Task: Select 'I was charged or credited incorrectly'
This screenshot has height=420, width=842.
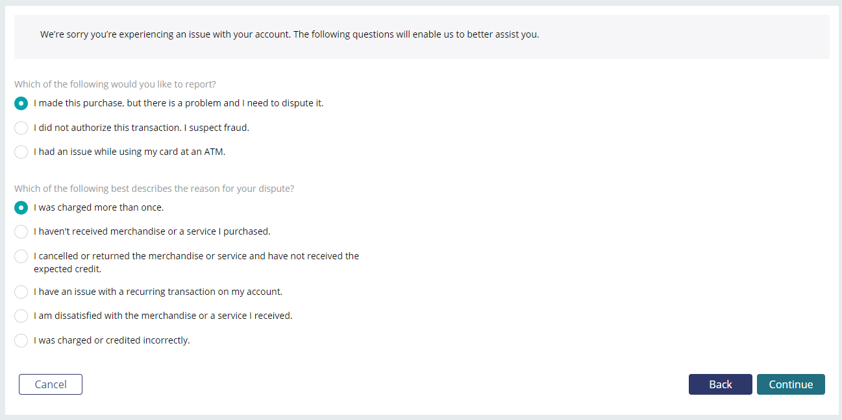Action: [x=21, y=340]
